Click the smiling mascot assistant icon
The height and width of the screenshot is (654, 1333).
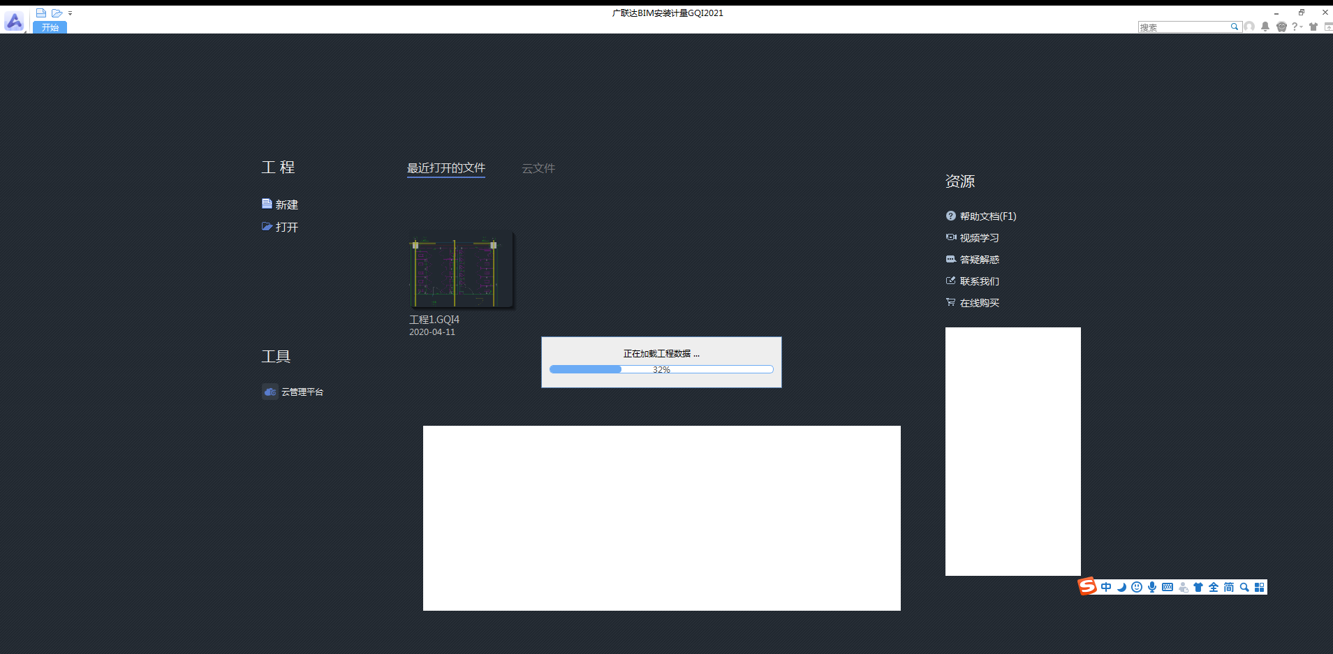[x=1281, y=27]
